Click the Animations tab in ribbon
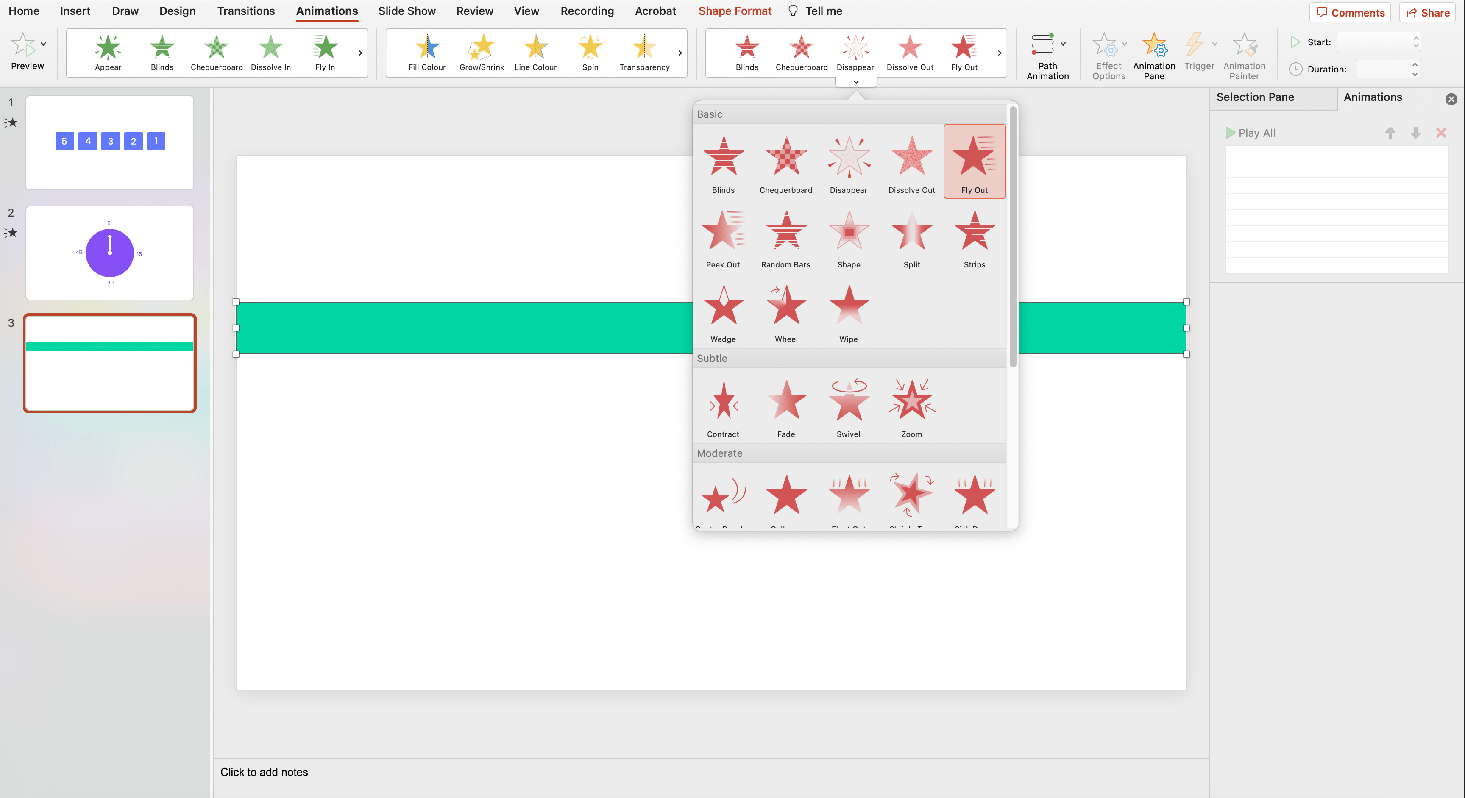This screenshot has height=798, width=1465. click(326, 11)
